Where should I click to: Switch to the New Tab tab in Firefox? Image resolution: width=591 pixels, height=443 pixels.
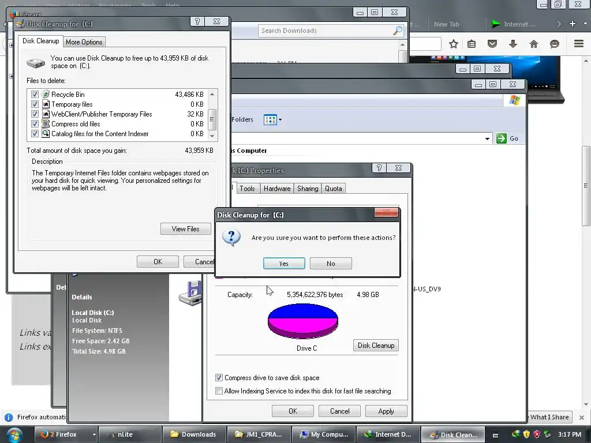coord(446,24)
